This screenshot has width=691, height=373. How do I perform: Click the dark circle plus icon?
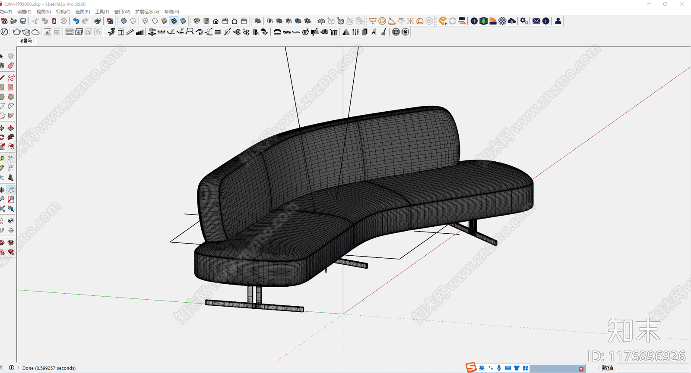point(474,21)
